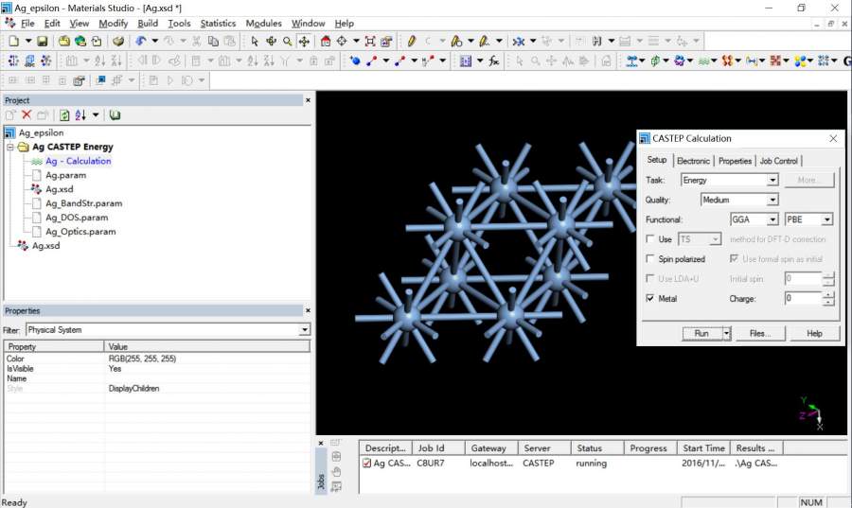Close the Properties panel

pyautogui.click(x=308, y=311)
